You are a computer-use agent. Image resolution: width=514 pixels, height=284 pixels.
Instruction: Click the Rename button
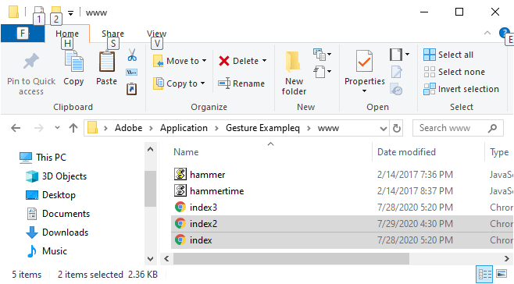click(x=241, y=83)
